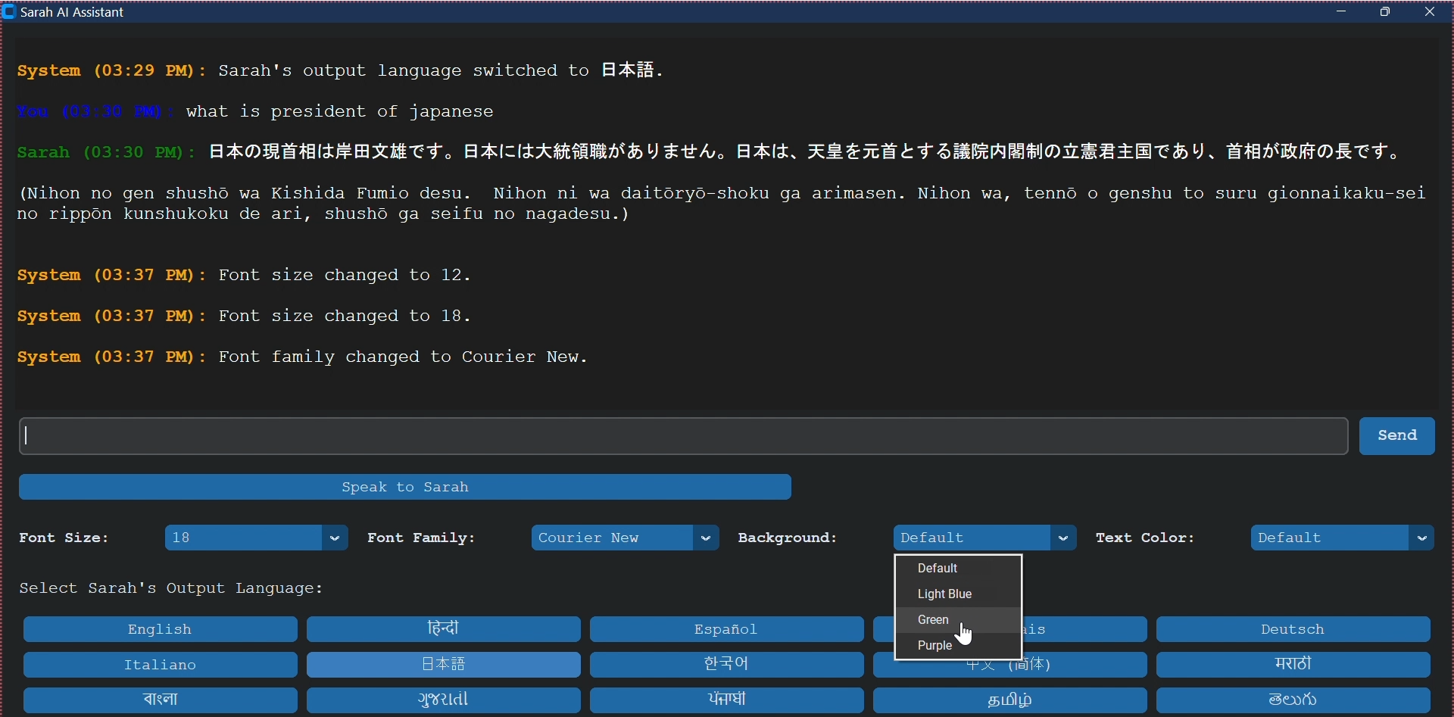The width and height of the screenshot is (1454, 717).
Task: Switch output language to English
Action: [x=160, y=630]
